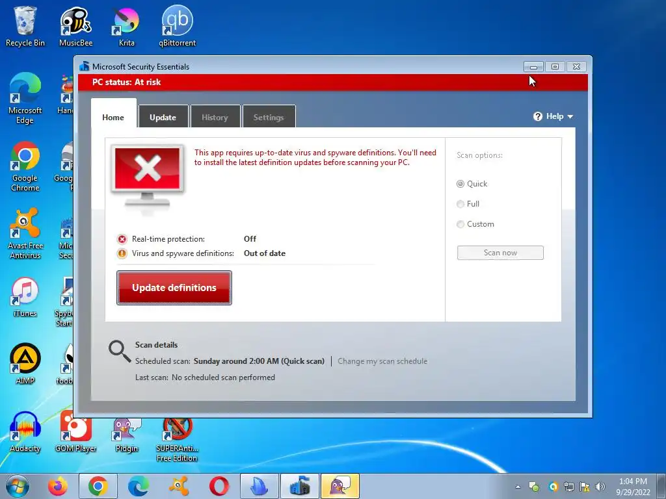
Task: Click the orange warning definitions icon
Action: (122, 254)
